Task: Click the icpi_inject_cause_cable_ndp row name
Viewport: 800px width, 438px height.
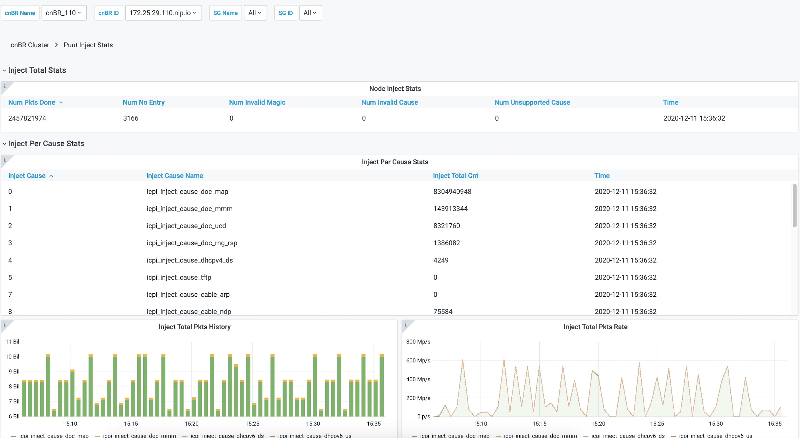Action: pyautogui.click(x=189, y=311)
